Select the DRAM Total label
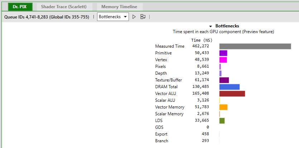 coord(166,87)
